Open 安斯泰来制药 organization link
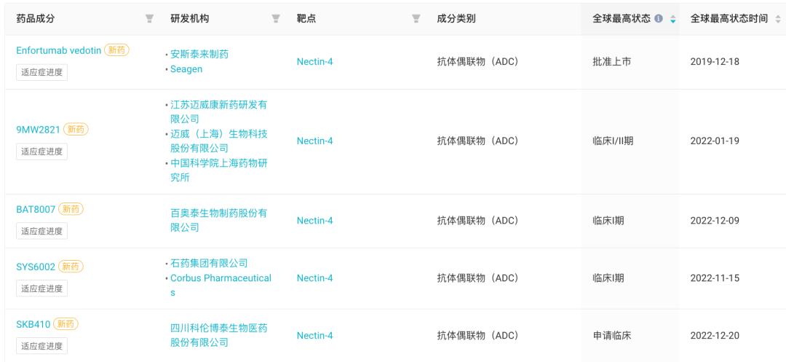The height and width of the screenshot is (362, 786). (x=199, y=54)
